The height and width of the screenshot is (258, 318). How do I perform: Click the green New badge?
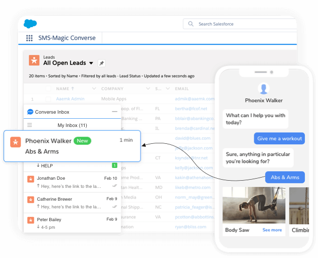83,141
